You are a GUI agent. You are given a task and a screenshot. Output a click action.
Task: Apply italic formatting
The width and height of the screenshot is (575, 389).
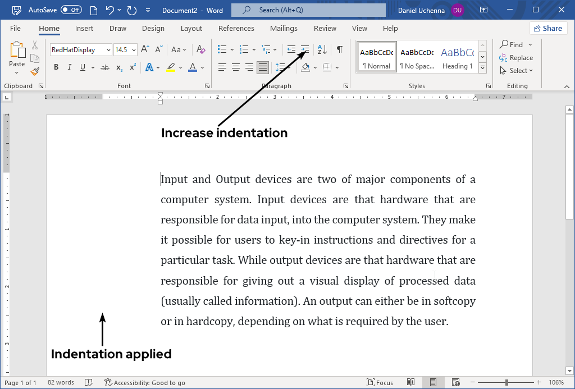point(69,67)
